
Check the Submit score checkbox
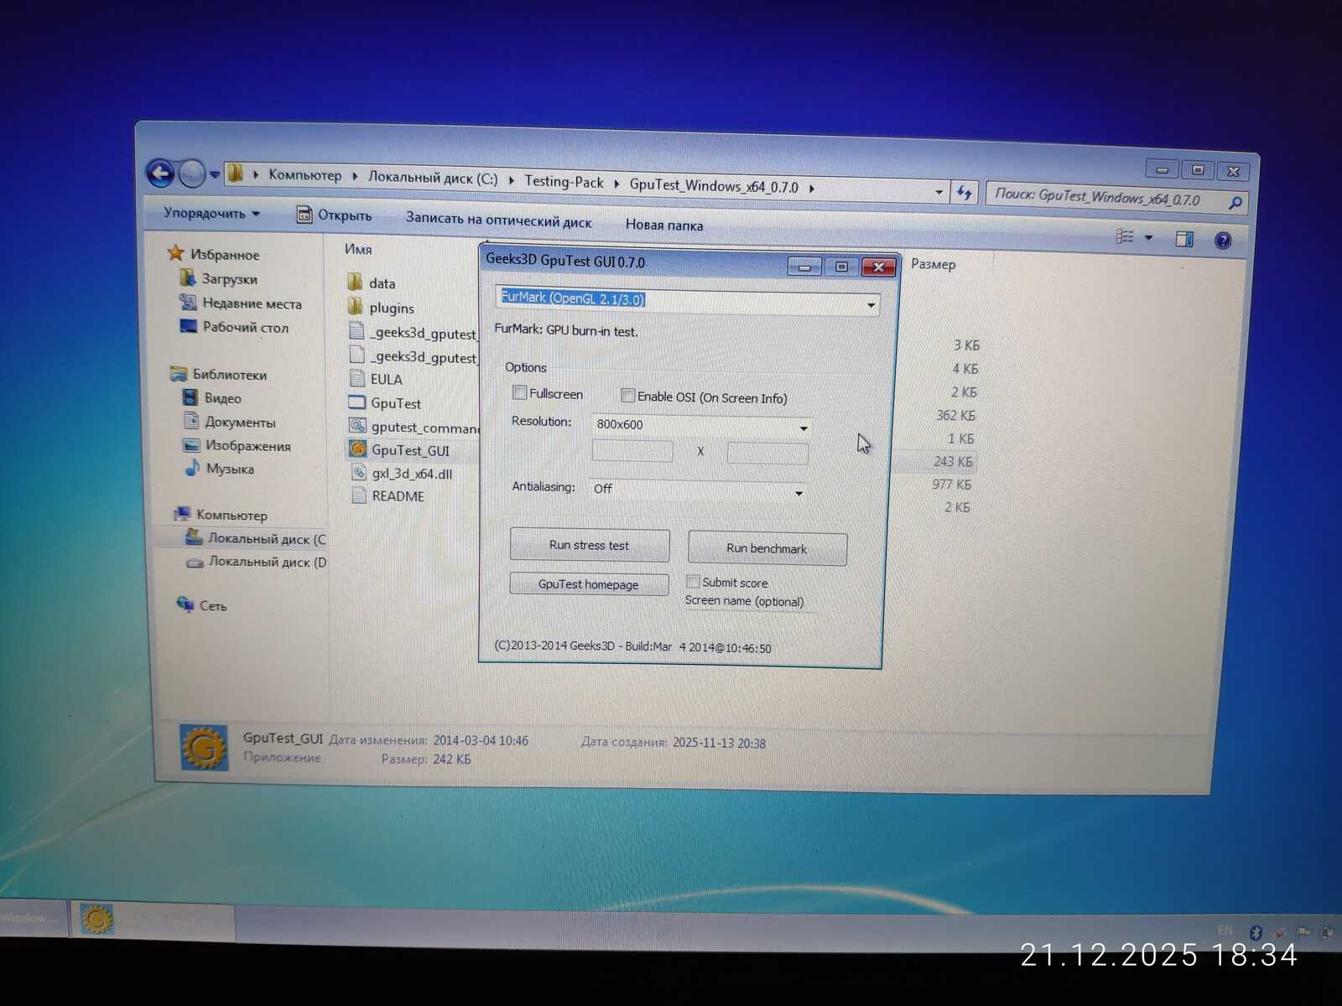693,581
